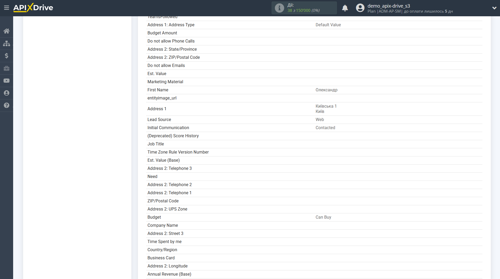500x279 pixels.
Task: Select the 'Business Card' row
Action: (314, 258)
